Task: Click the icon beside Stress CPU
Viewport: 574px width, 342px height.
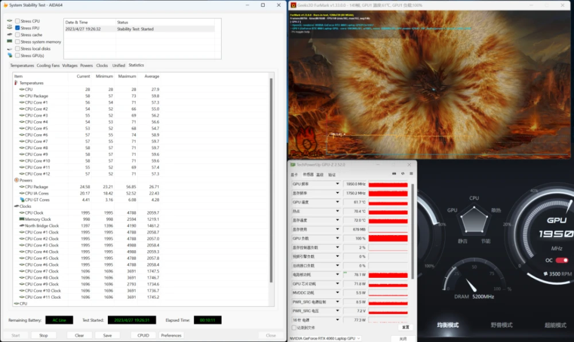Action: point(10,21)
